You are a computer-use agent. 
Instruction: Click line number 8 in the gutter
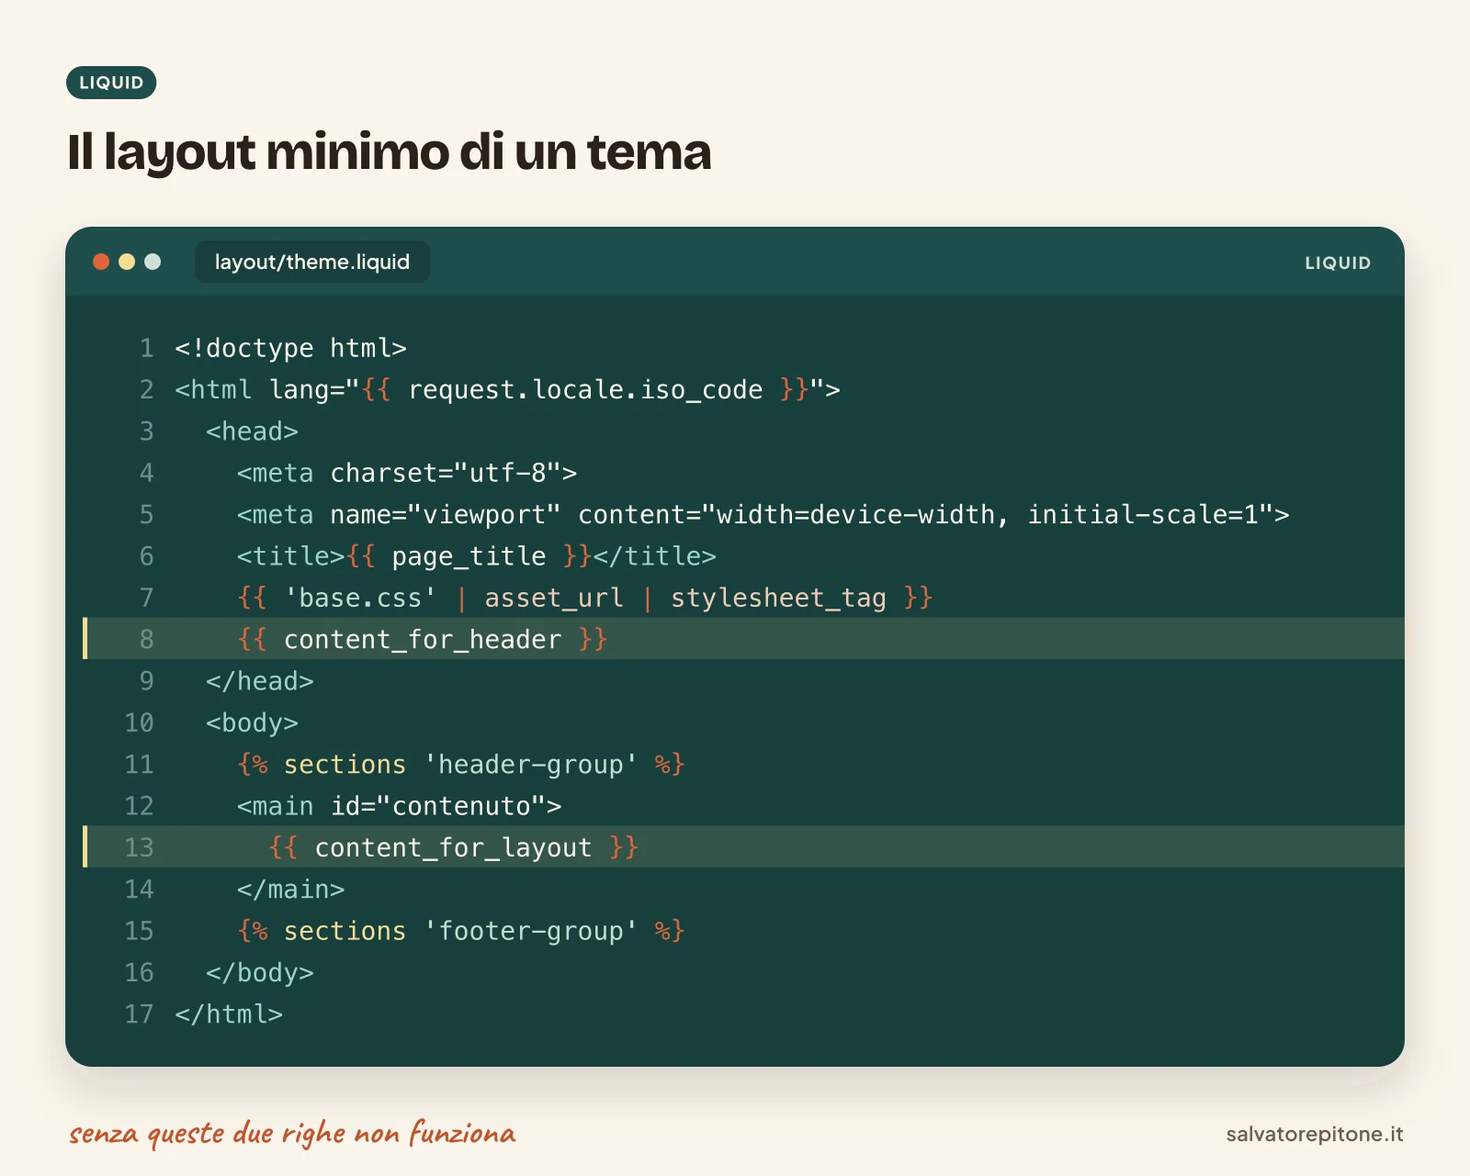(146, 639)
